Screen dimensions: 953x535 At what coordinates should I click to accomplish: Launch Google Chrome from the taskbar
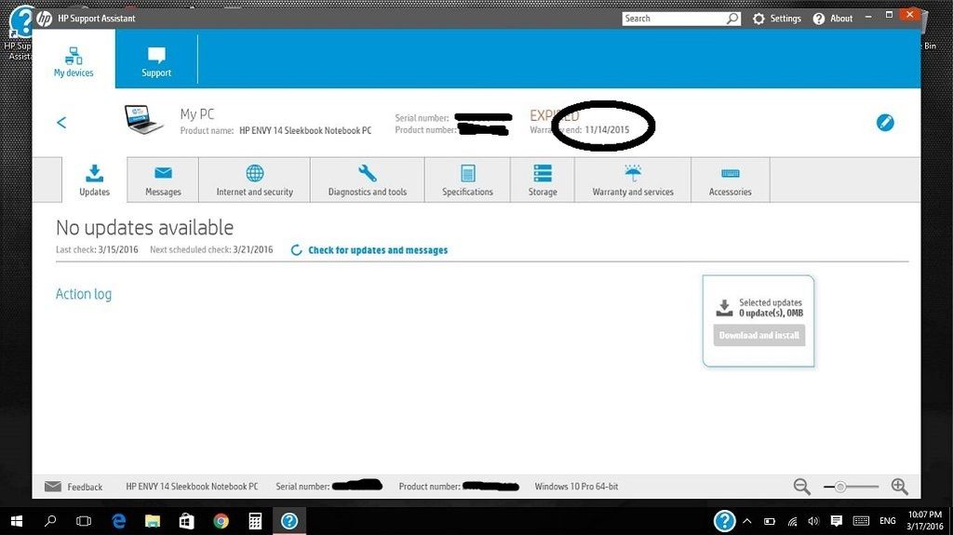pos(221,521)
